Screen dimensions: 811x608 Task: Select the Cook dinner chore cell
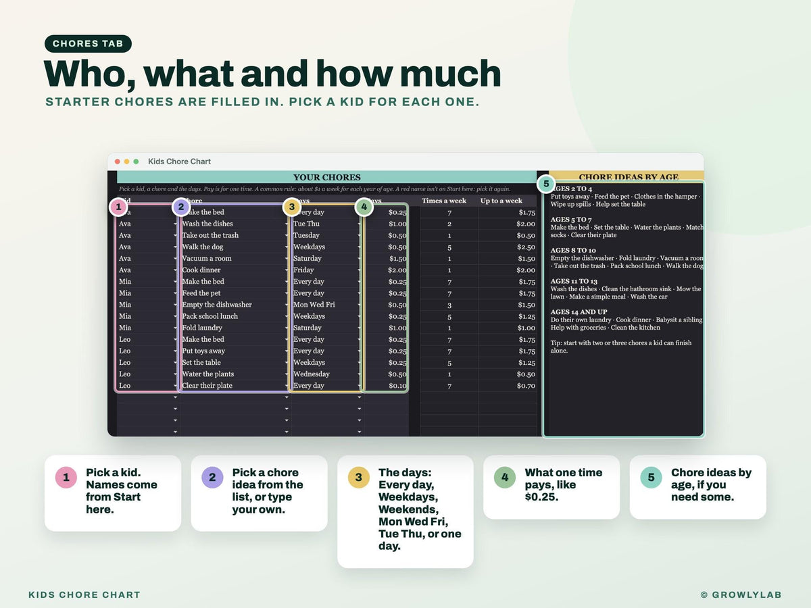click(x=235, y=270)
